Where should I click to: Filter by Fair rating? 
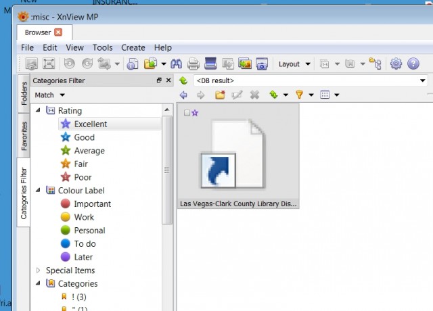(81, 164)
